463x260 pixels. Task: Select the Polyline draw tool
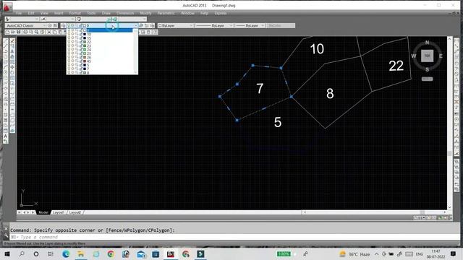tap(6, 51)
